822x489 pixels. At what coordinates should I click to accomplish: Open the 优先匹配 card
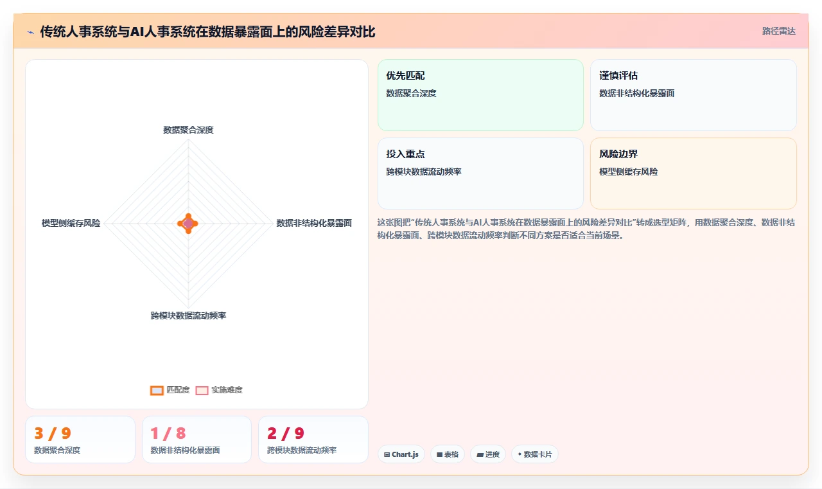tap(480, 95)
